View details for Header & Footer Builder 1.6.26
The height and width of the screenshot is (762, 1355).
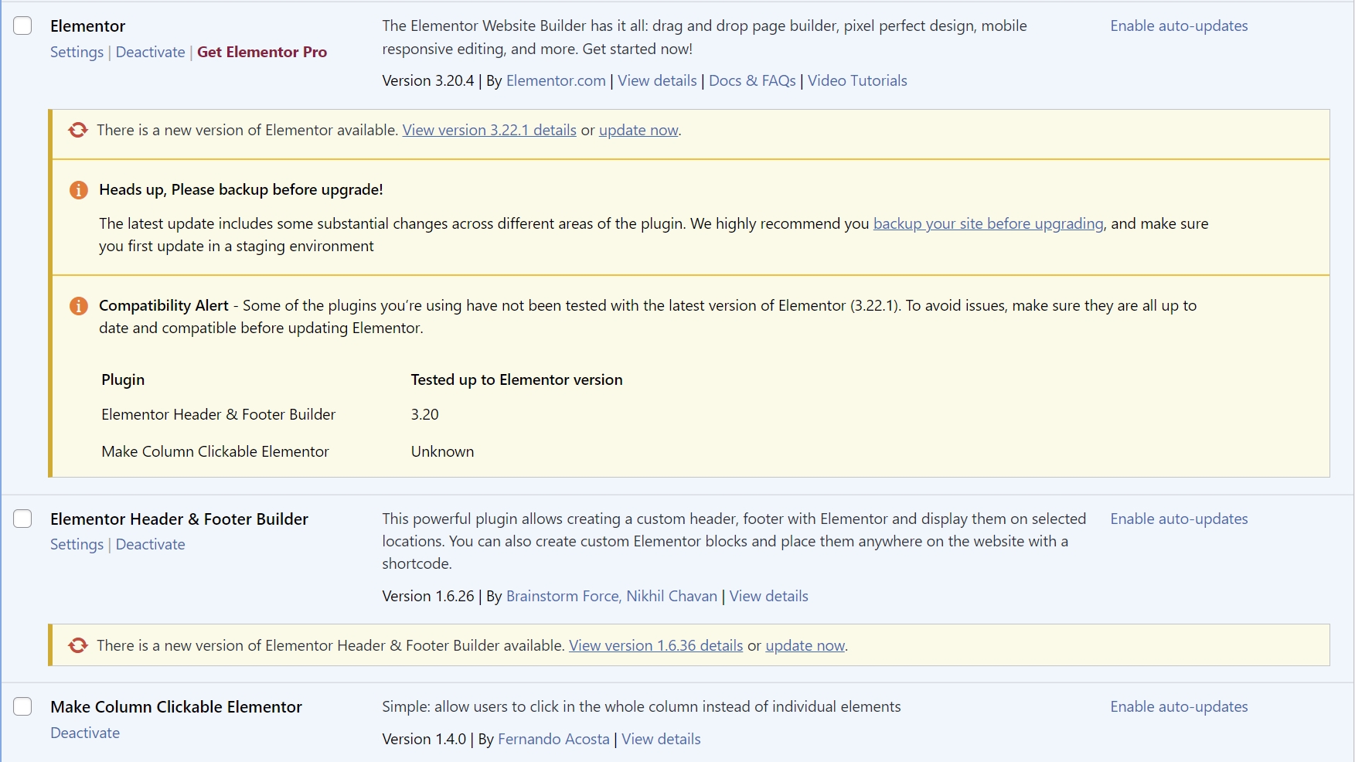769,597
